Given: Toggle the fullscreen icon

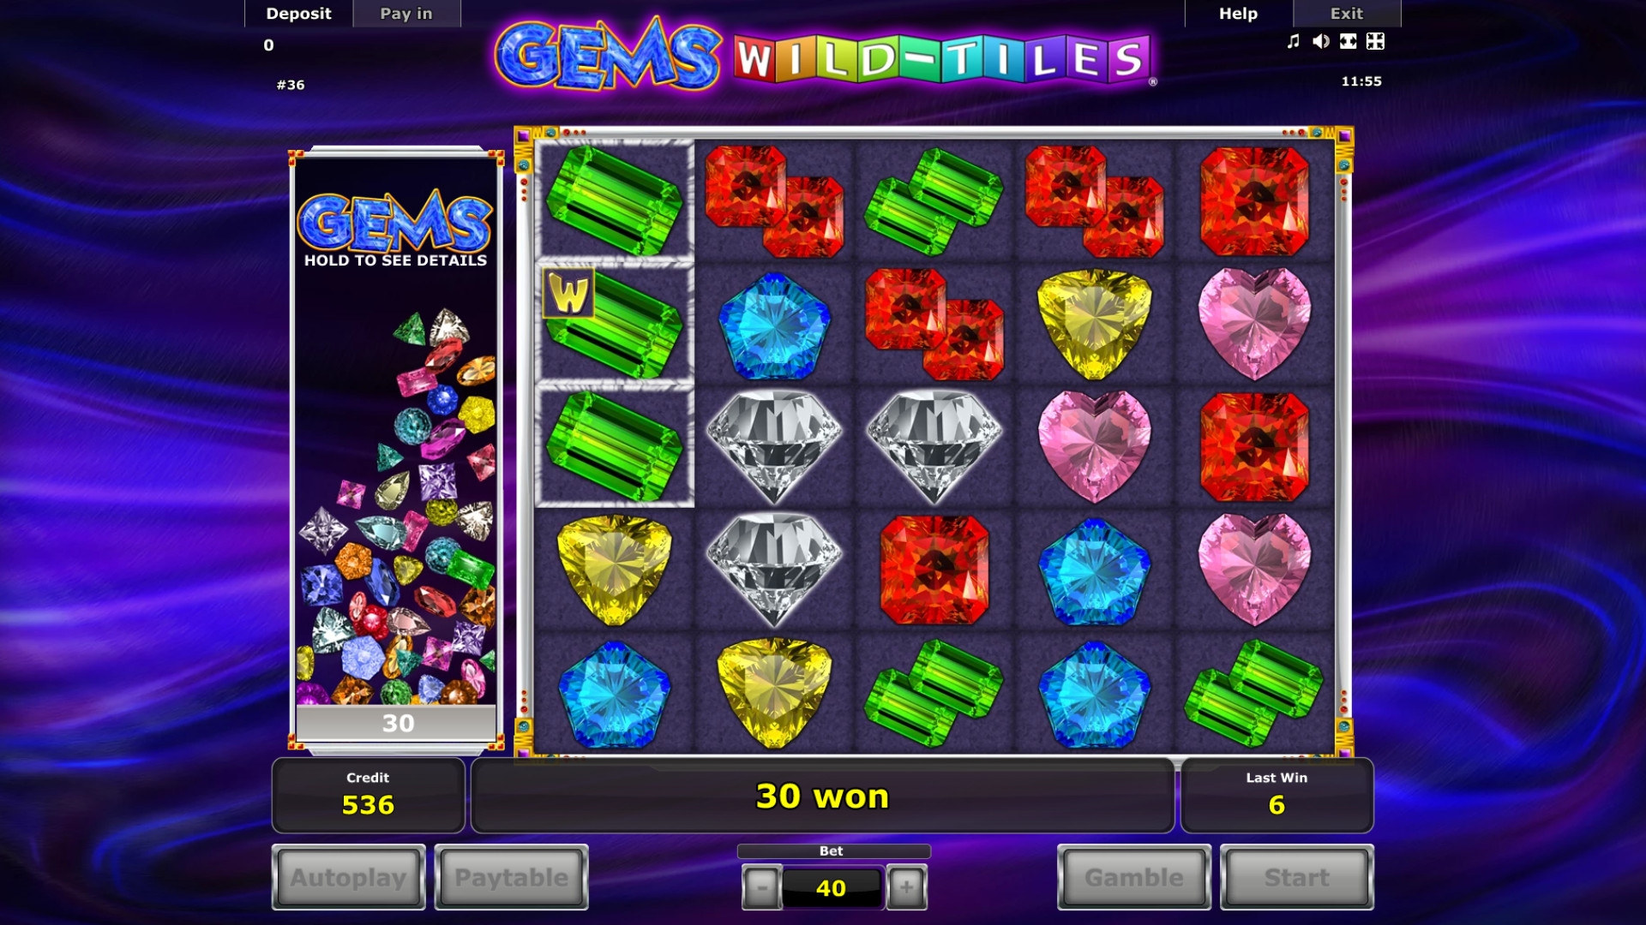Looking at the screenshot, I should tap(1349, 41).
